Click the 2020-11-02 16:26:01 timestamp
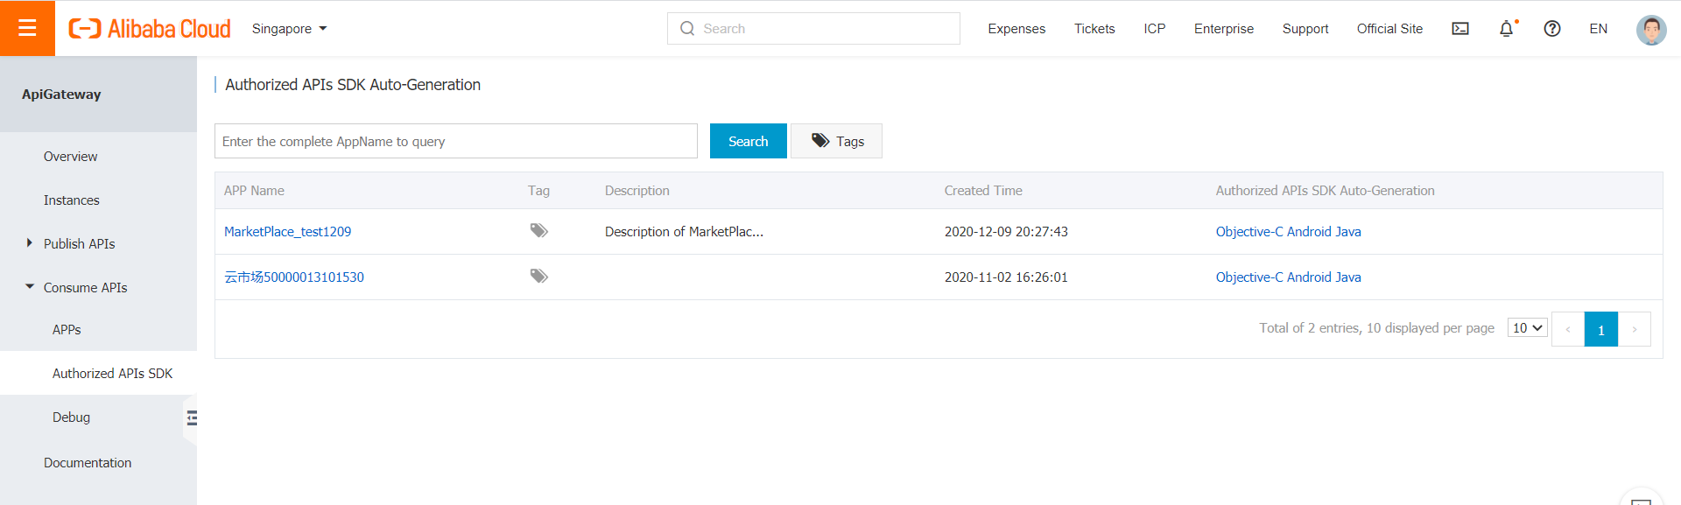The width and height of the screenshot is (1681, 505). coord(1006,277)
